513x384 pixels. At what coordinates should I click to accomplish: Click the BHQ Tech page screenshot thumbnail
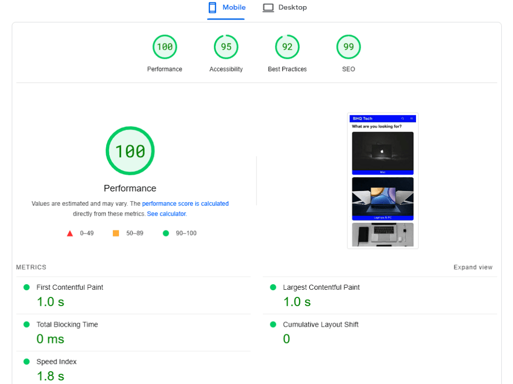pyautogui.click(x=383, y=181)
